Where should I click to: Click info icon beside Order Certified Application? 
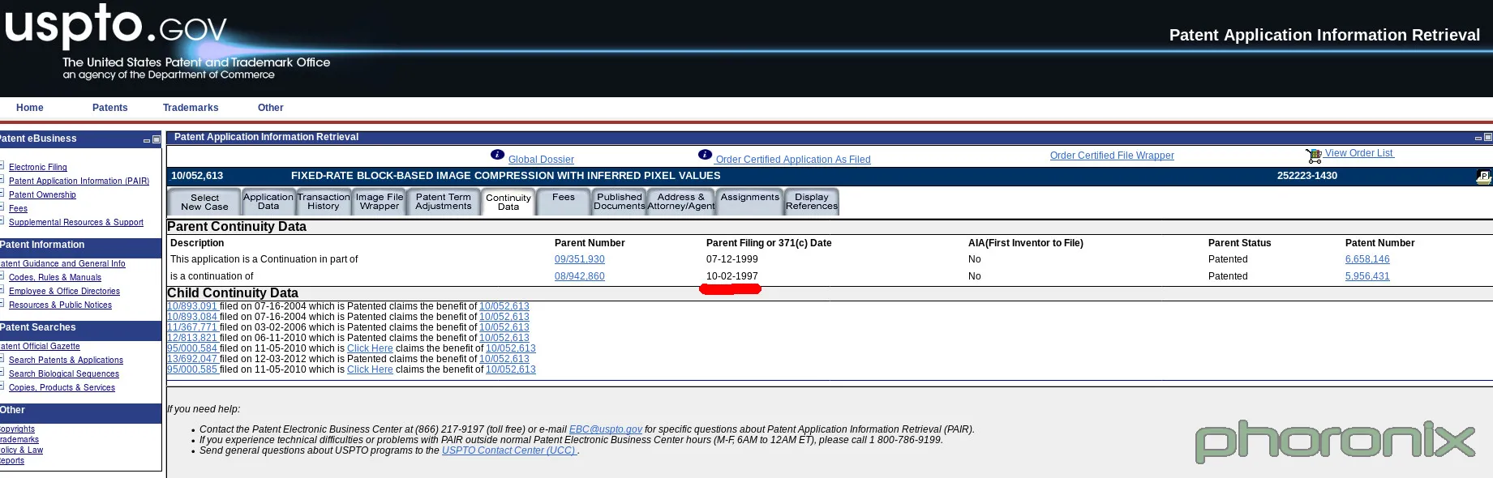point(705,155)
